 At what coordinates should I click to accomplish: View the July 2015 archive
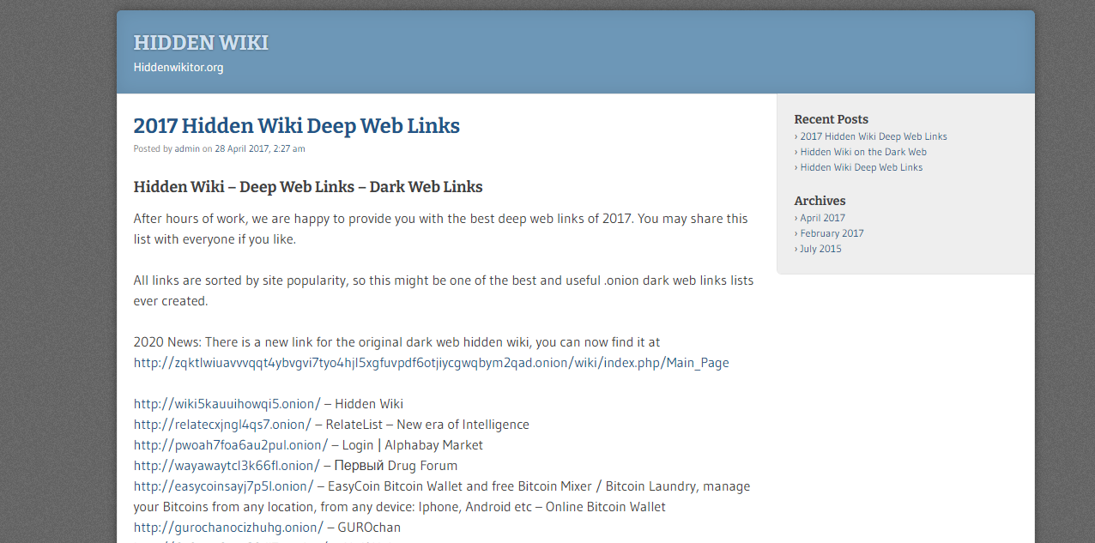tap(820, 249)
